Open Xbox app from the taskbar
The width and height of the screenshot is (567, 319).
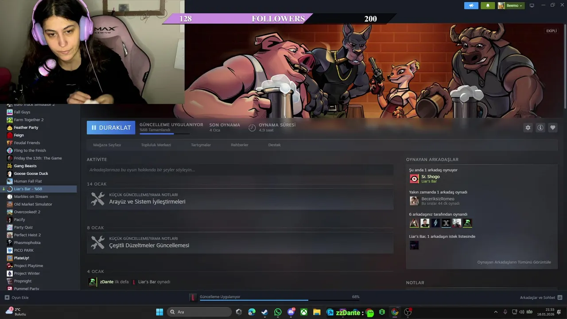(x=304, y=312)
